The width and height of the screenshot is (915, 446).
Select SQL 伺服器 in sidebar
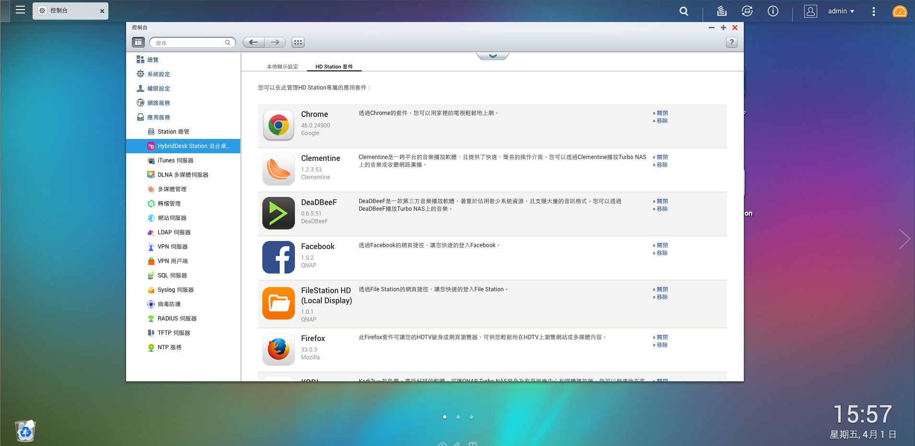pos(183,275)
